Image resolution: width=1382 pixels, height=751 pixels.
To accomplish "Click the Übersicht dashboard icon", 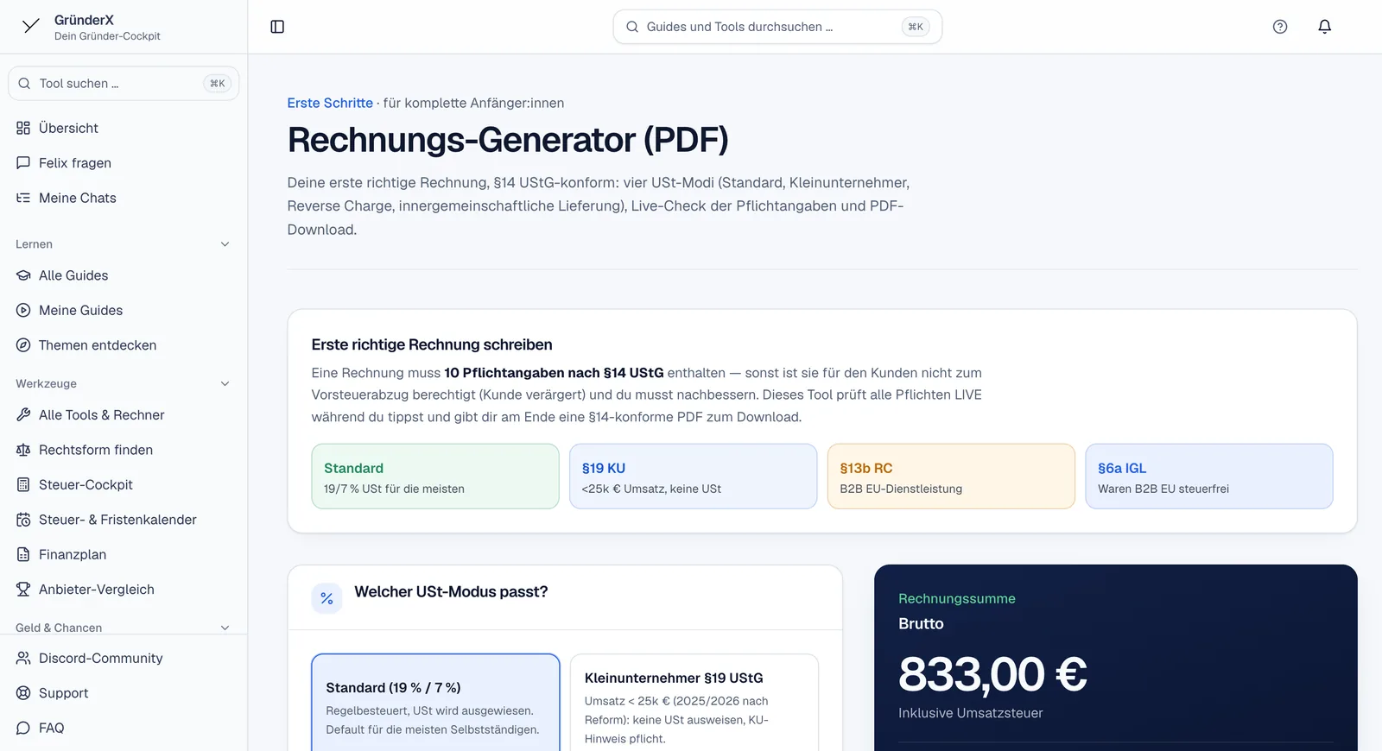I will [x=23, y=128].
